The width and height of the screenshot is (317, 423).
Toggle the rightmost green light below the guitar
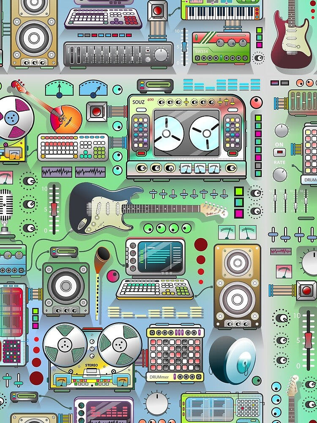tap(186, 228)
